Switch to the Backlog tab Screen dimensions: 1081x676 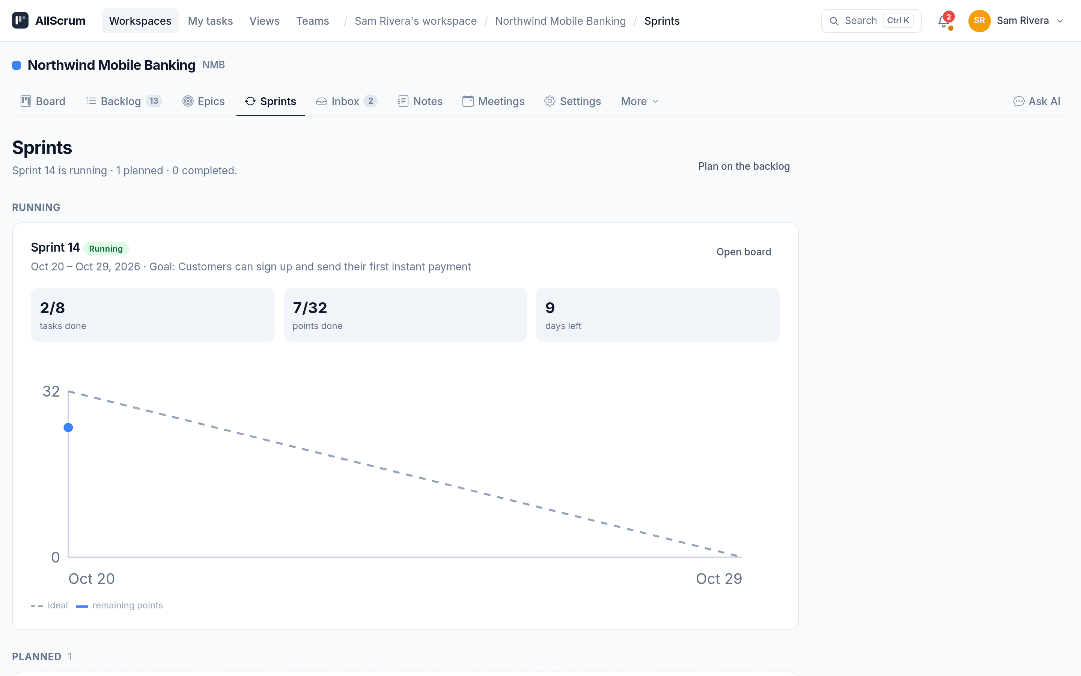click(124, 101)
